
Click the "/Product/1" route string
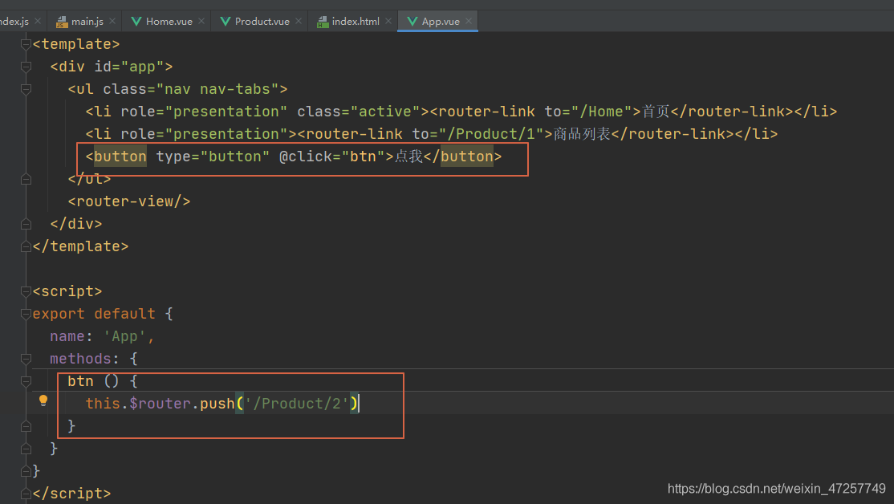click(x=491, y=134)
